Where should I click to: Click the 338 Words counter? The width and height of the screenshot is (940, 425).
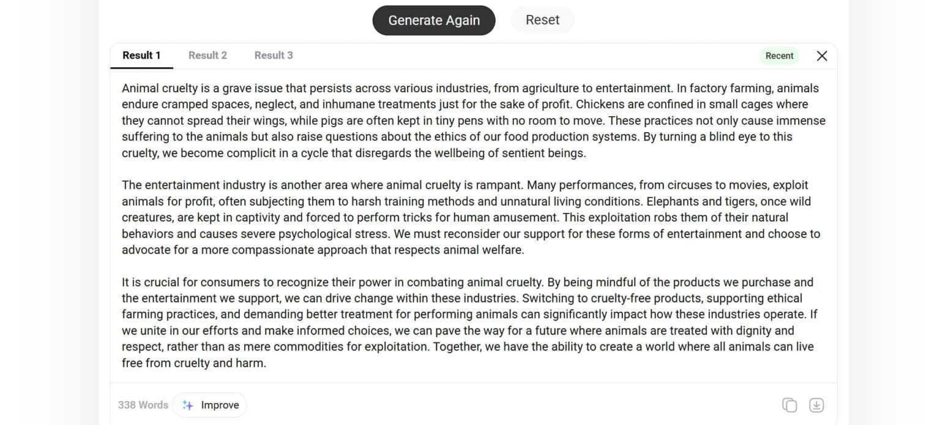click(x=143, y=405)
